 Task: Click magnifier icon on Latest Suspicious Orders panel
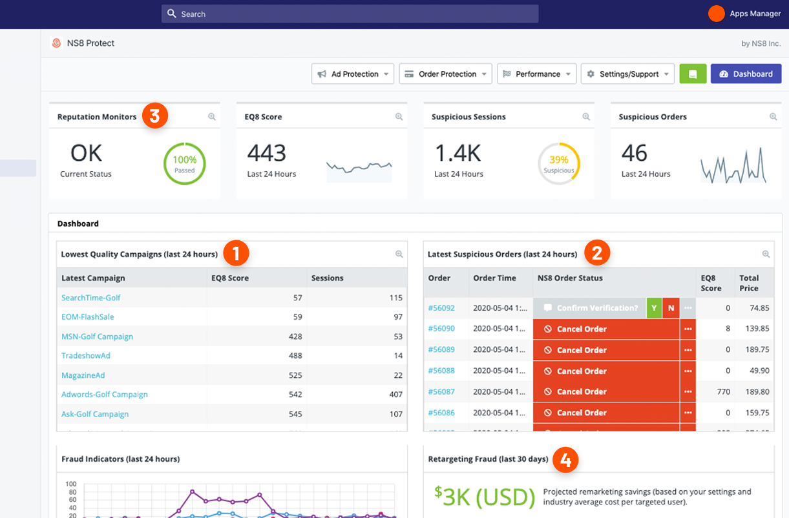tap(766, 254)
